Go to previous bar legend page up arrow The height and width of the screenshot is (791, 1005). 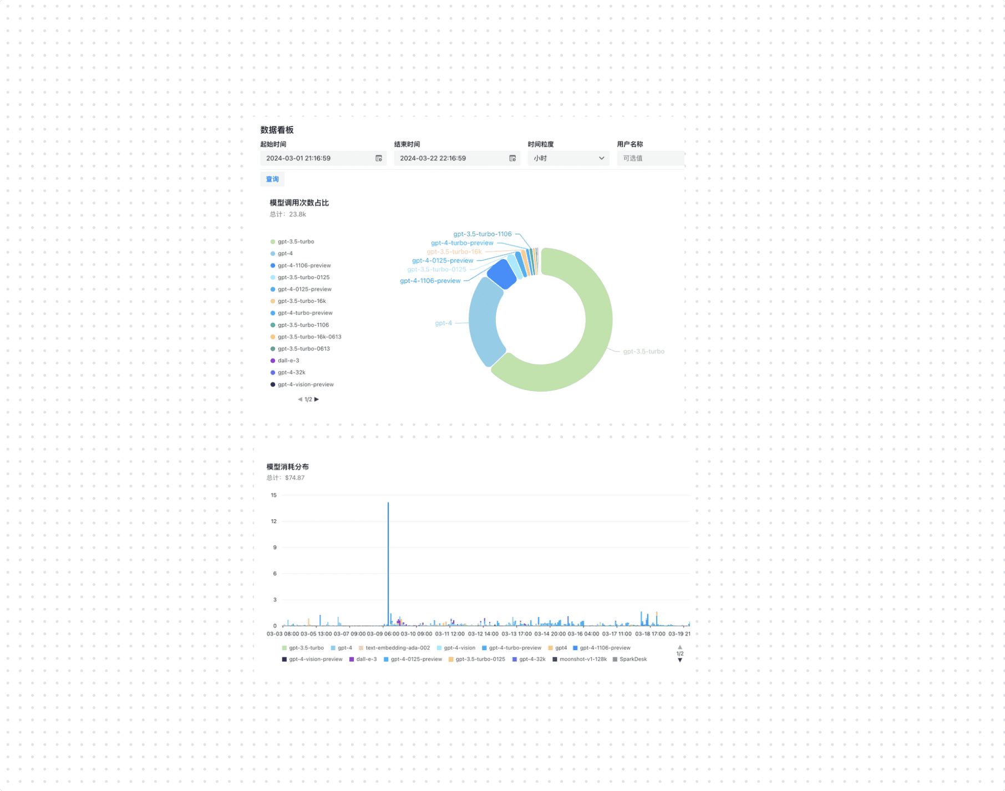point(680,647)
